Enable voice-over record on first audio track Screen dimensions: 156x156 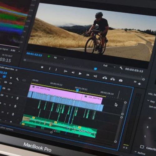[x=17, y=98]
